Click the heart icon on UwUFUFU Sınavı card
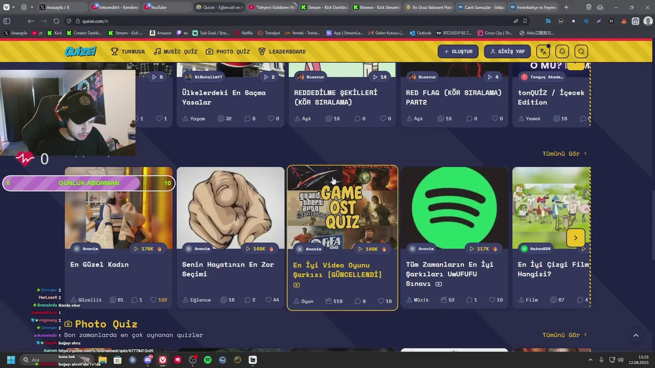 click(x=492, y=300)
